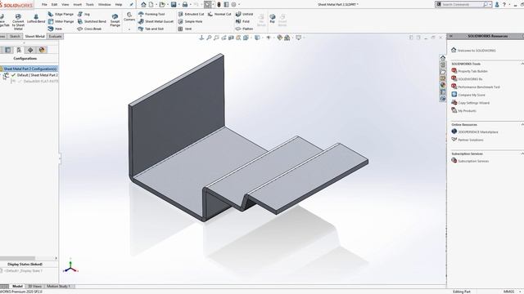Select Sheet Metal Part 2 Configuration(s) node

pyautogui.click(x=29, y=69)
